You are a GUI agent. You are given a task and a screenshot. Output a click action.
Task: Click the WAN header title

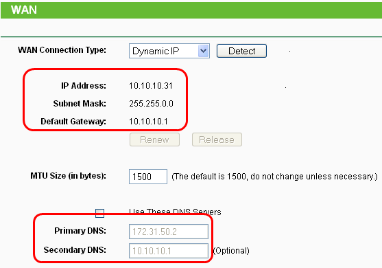(24, 10)
